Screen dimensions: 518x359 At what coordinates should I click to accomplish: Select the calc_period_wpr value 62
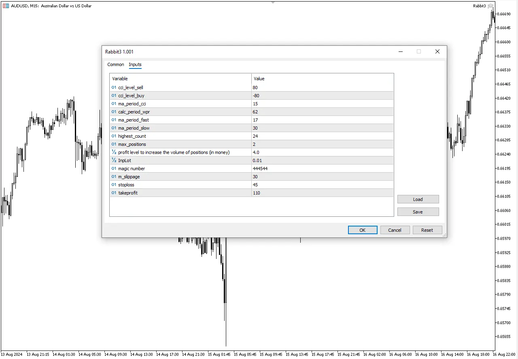point(255,112)
